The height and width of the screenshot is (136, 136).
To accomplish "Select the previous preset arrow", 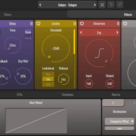I will click(x=40, y=5).
